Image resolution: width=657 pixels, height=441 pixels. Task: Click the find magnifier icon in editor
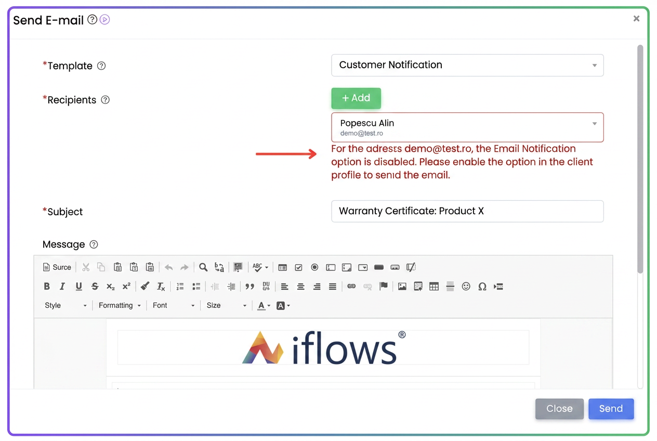tap(203, 267)
